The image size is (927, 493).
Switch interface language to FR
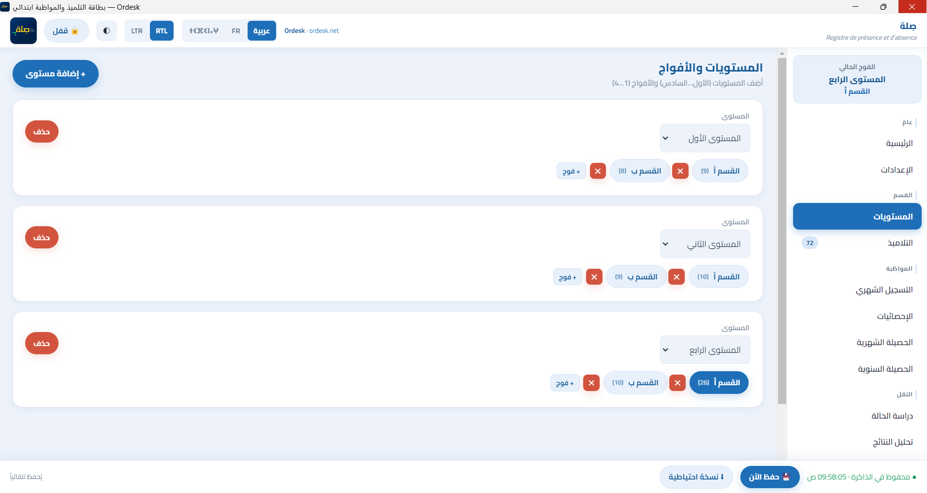[x=236, y=31]
